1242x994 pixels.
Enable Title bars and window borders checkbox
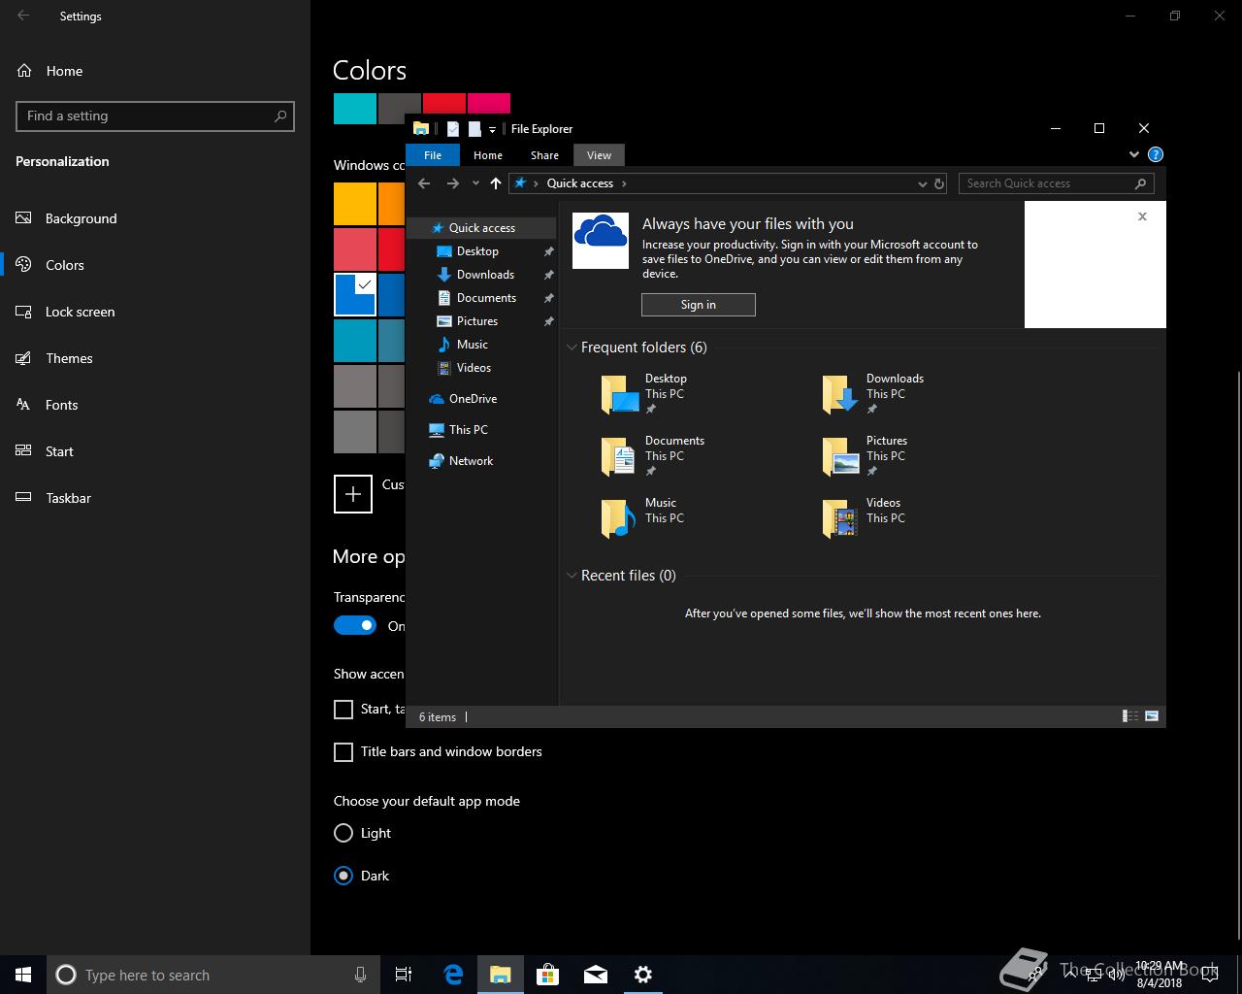click(x=343, y=752)
